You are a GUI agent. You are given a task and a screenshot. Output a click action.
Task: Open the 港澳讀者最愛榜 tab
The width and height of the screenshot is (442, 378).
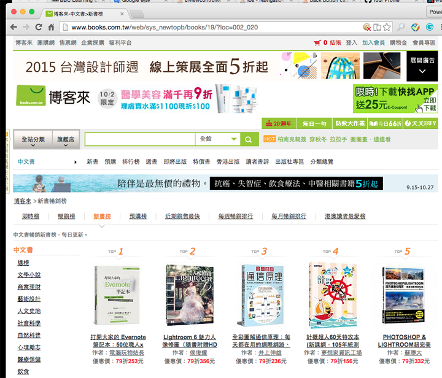(x=345, y=216)
